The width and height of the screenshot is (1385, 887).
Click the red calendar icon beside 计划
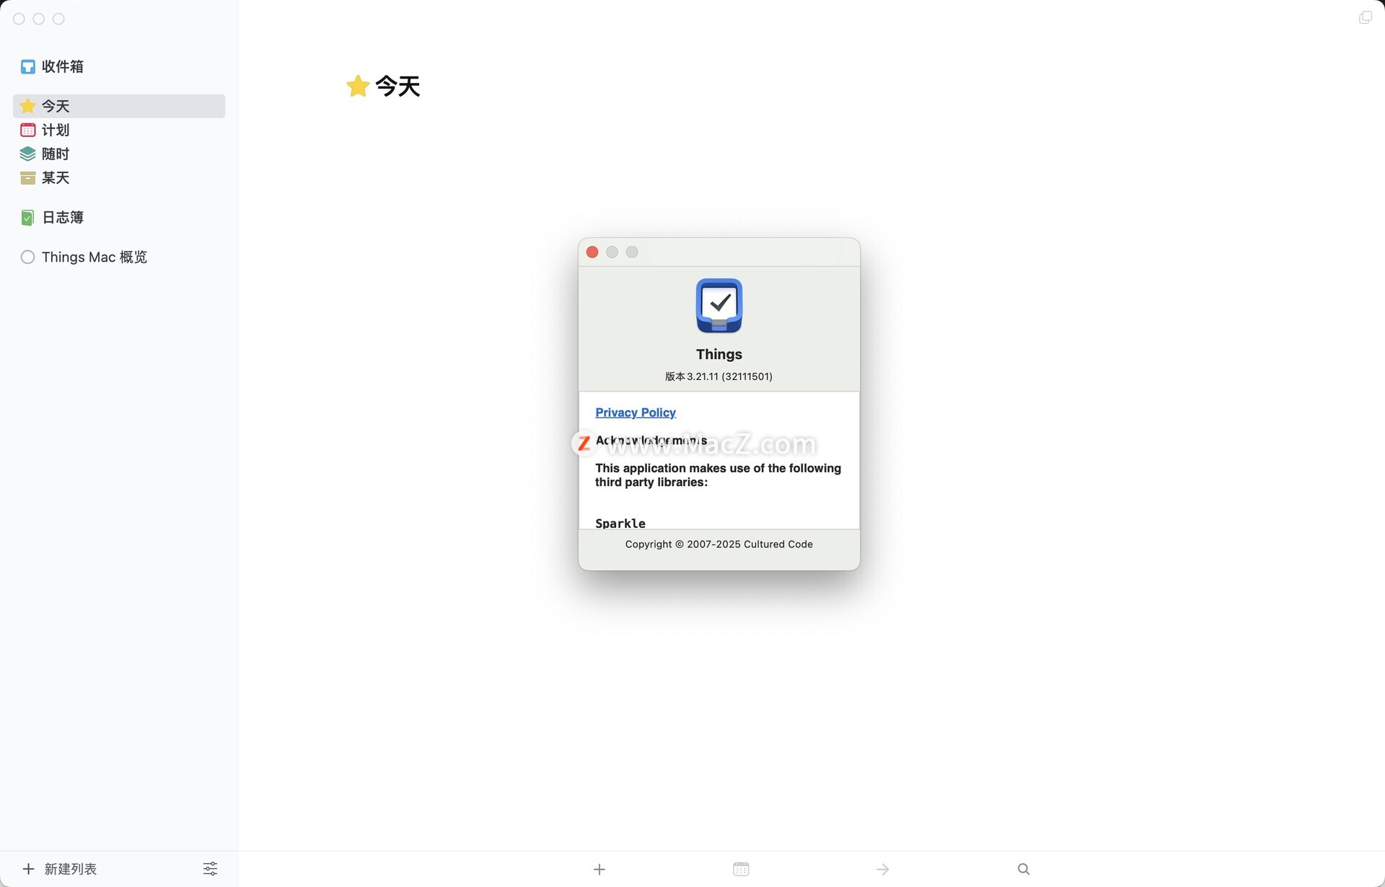point(27,130)
